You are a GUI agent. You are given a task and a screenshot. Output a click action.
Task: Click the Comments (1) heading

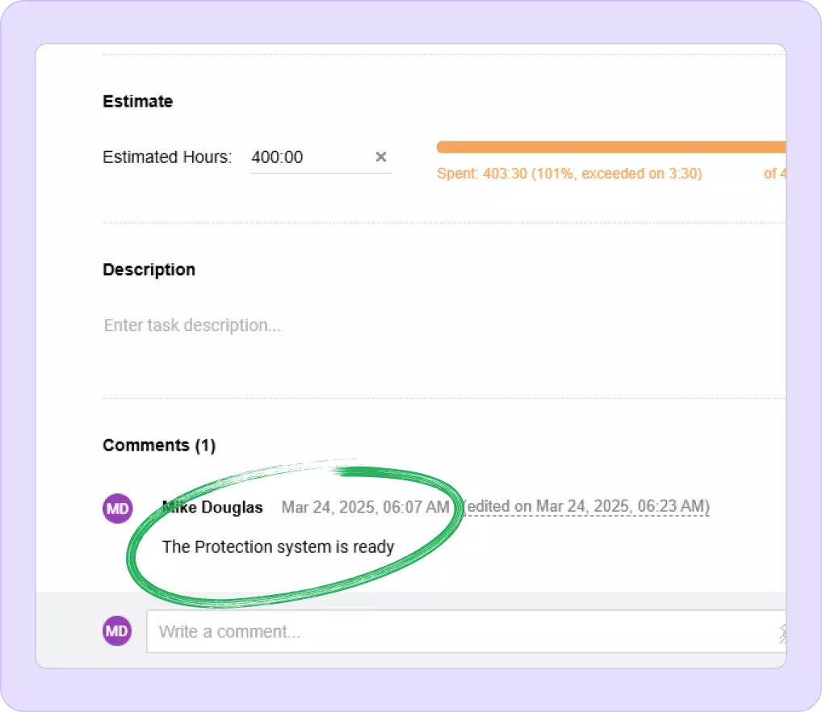[158, 446]
